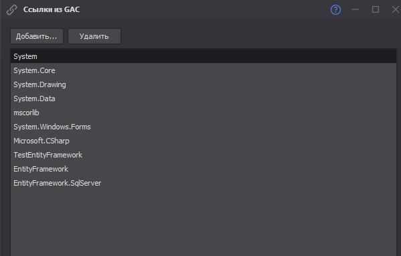Viewport: 401px width, 256px height.
Task: Select the Microsoft.CSharp reference
Action: (204, 141)
